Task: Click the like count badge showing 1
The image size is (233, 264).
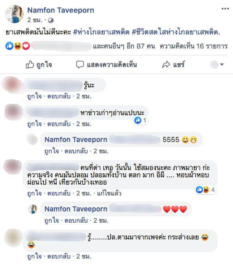Action: (x=141, y=120)
